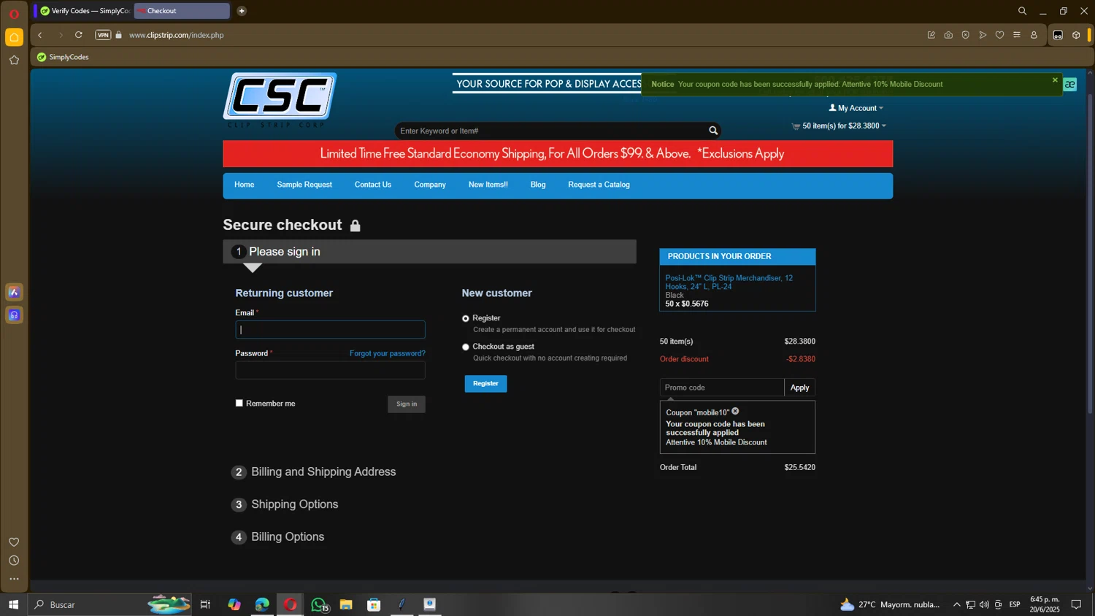Click the page vertical scrollbar
Image resolution: width=1095 pixels, height=616 pixels.
(x=1090, y=255)
